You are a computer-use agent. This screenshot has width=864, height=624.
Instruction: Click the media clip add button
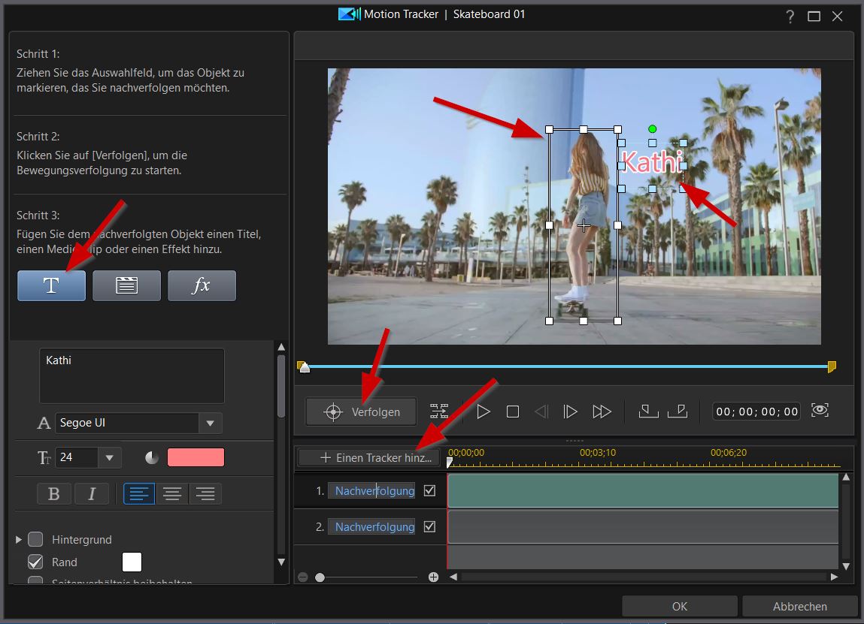pos(126,286)
